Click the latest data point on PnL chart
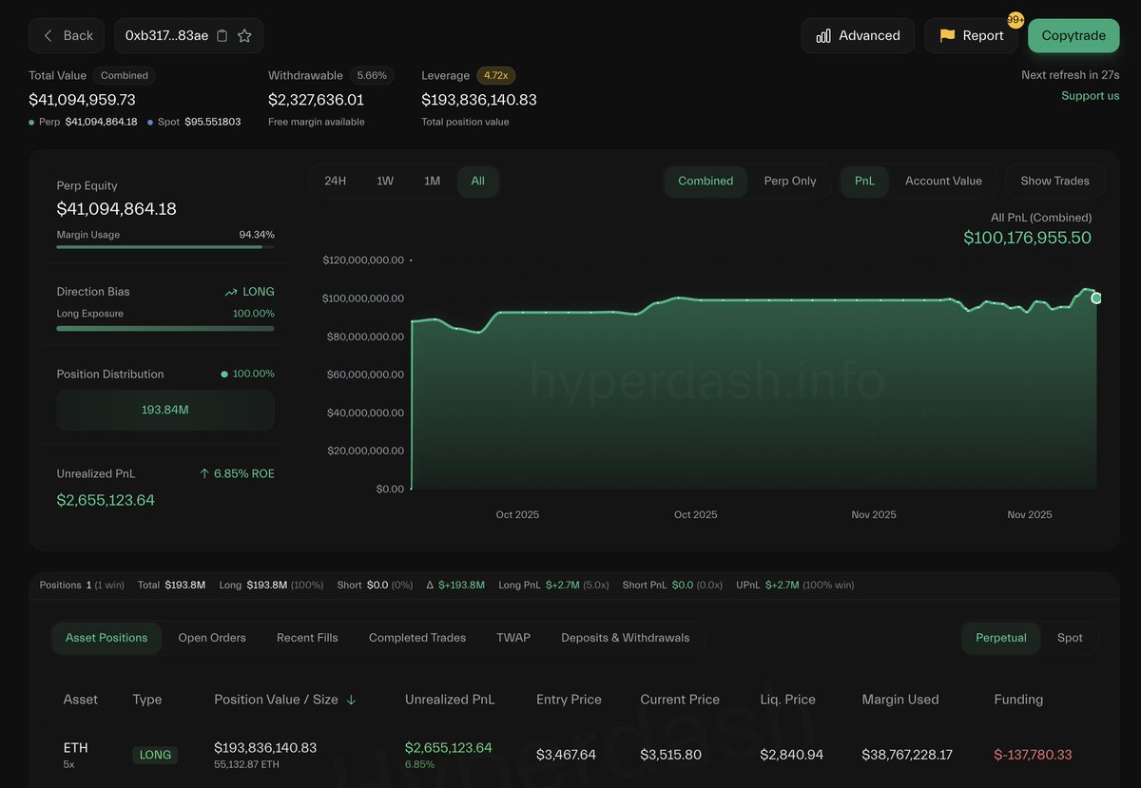The height and width of the screenshot is (788, 1141). (x=1096, y=298)
